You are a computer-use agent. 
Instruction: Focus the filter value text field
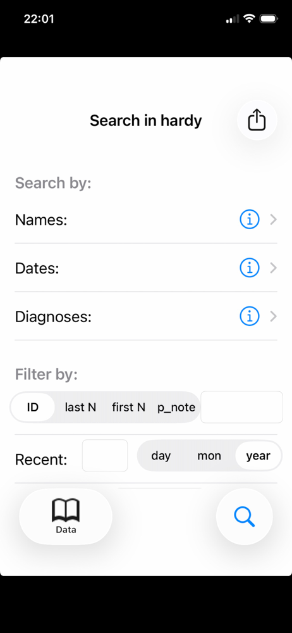(x=241, y=407)
